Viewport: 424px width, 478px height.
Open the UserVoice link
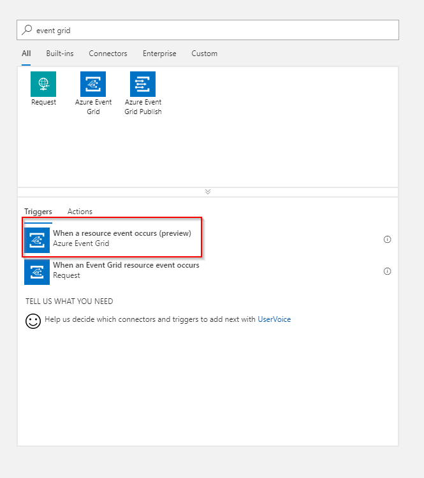pos(274,319)
